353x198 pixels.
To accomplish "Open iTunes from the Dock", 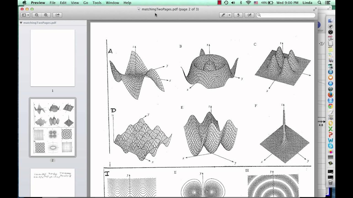I will coord(330,72).
